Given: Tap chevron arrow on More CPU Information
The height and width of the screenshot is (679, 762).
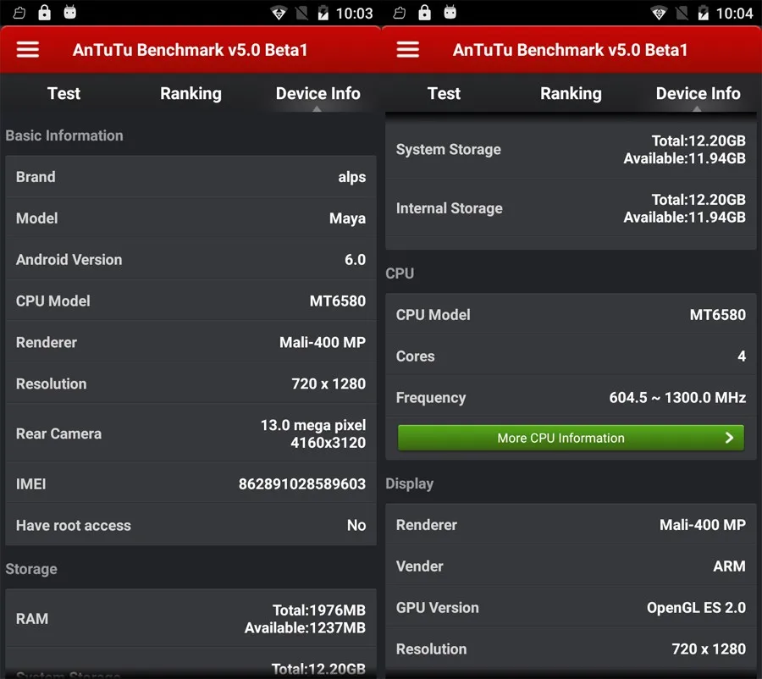Looking at the screenshot, I should (729, 438).
